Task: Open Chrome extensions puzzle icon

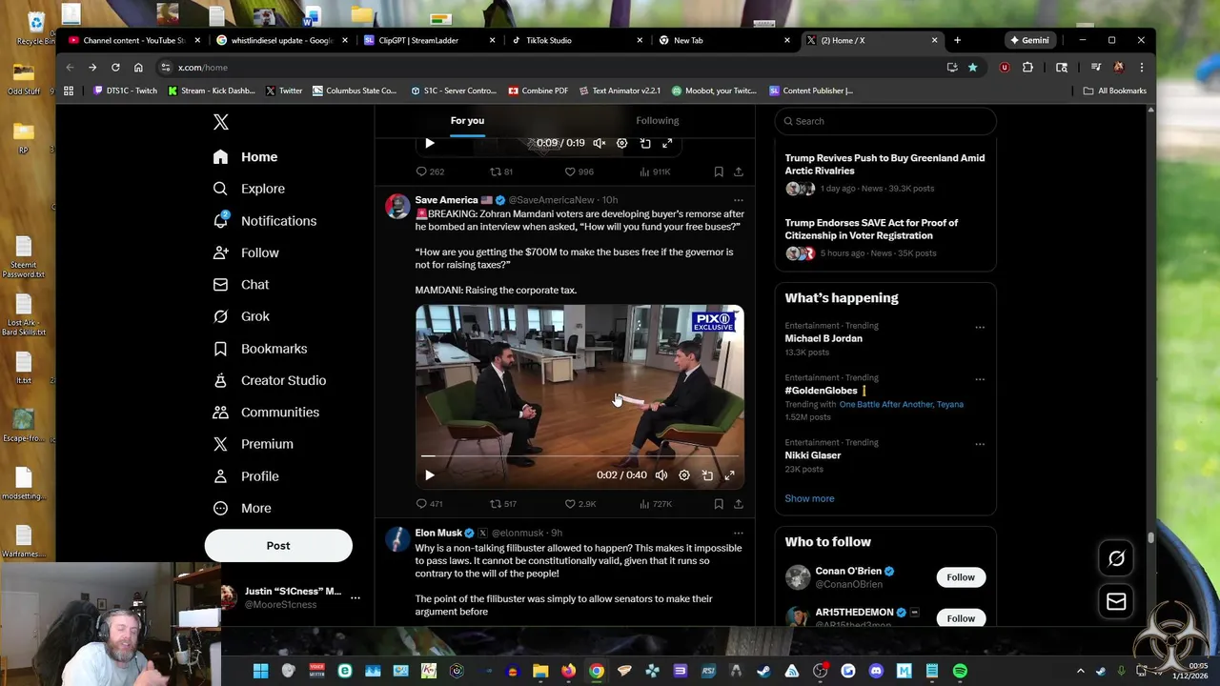Action: click(x=1027, y=68)
